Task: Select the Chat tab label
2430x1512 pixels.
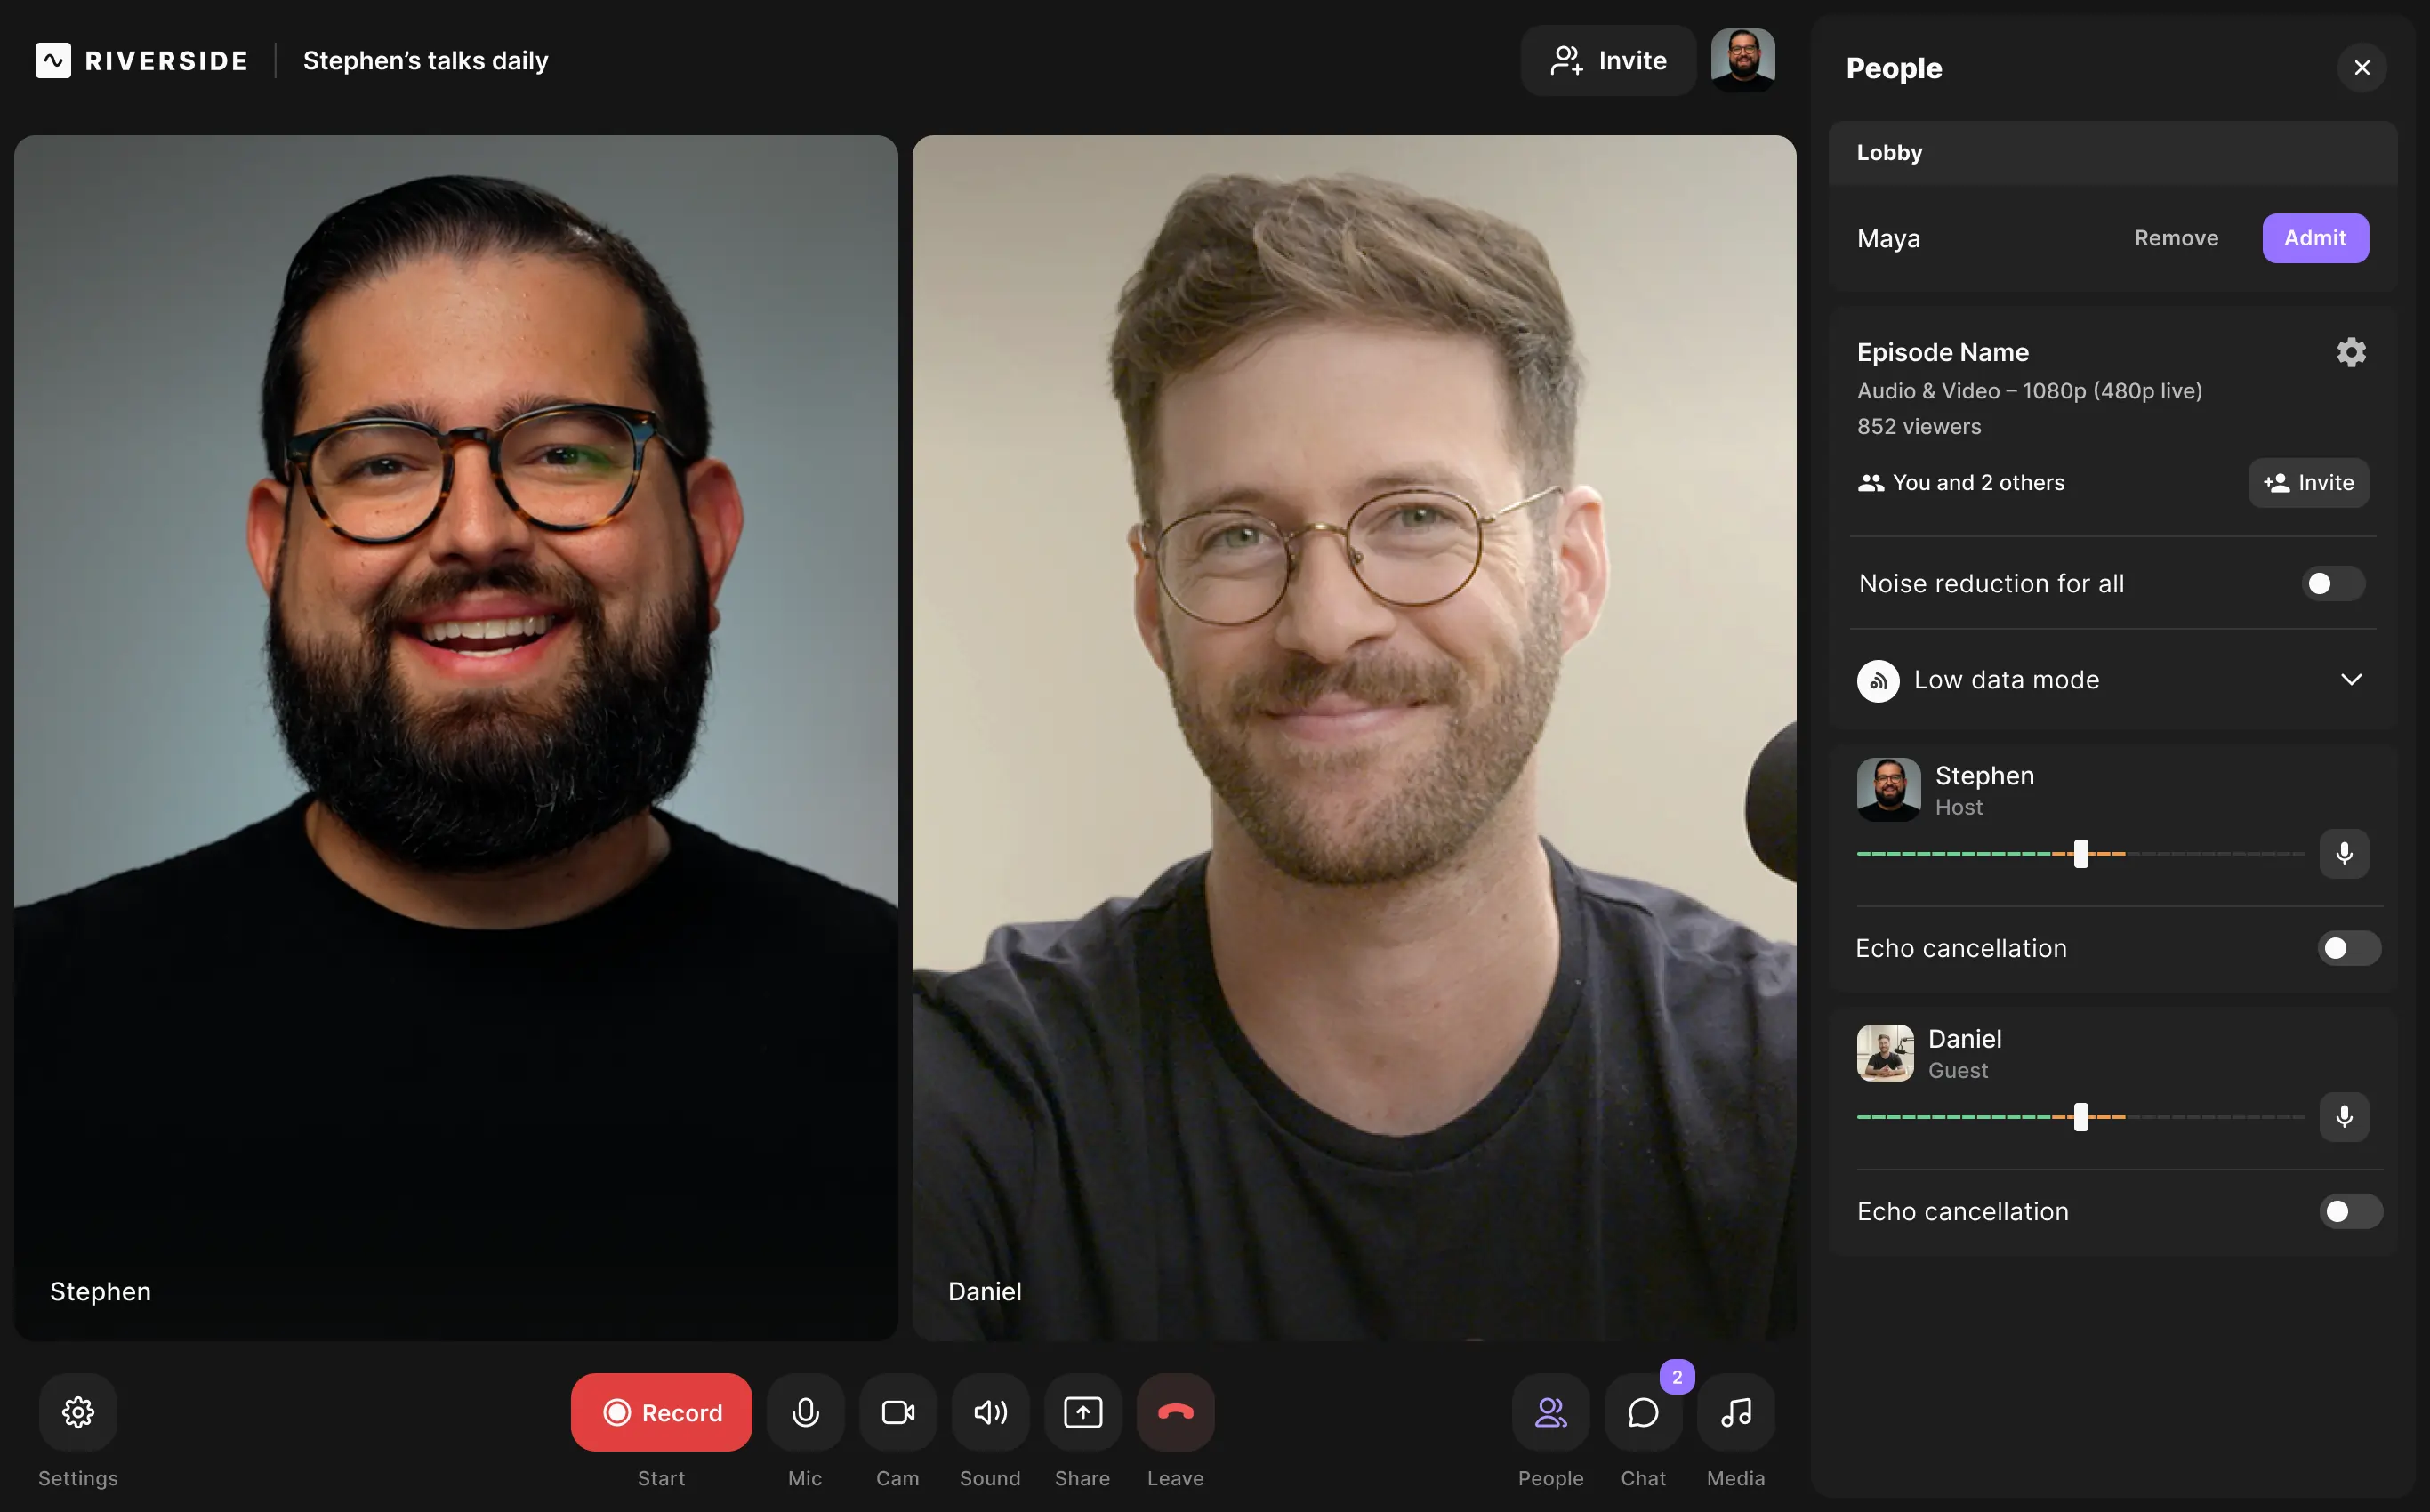Action: point(1641,1477)
